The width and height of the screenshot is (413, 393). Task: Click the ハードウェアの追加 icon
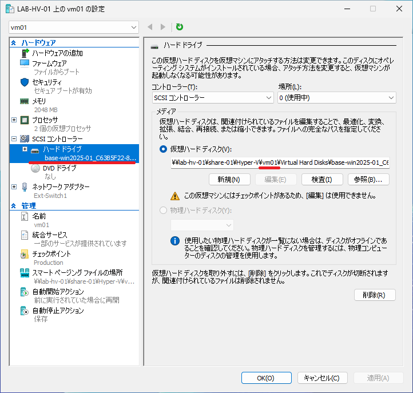[25, 53]
